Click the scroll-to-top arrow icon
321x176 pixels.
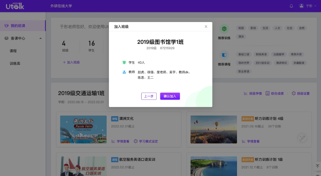[x=317, y=166]
